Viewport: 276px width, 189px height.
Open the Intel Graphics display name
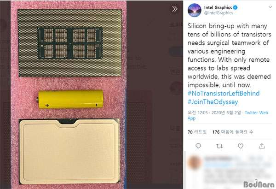218,7
